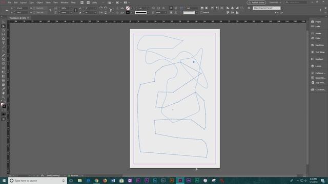Click the Publish Online button
Screen dimensions: 328x184
pos(256,3)
